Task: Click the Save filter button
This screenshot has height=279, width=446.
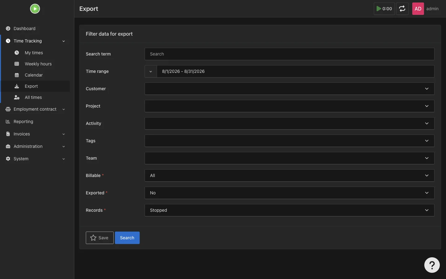Action: tap(99, 238)
